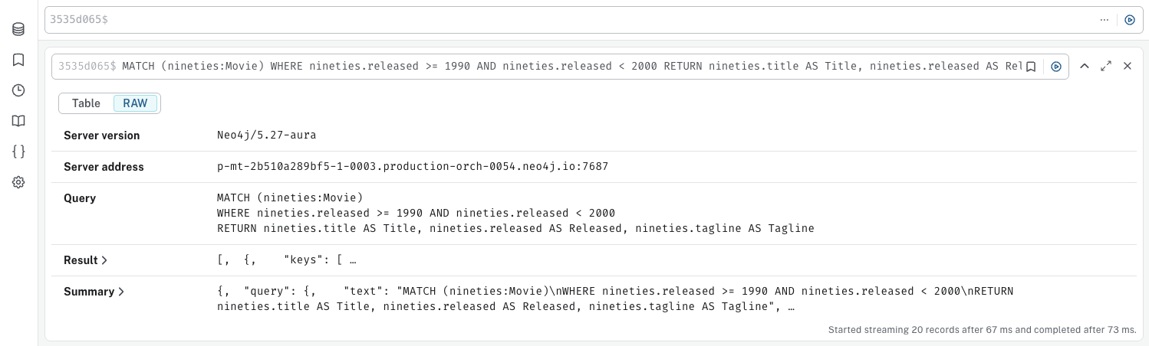Image resolution: width=1149 pixels, height=346 pixels.
Task: Switch result view to Table
Action: (86, 103)
